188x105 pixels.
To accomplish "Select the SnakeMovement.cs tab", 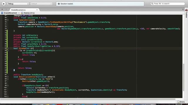I will coord(18,10).
